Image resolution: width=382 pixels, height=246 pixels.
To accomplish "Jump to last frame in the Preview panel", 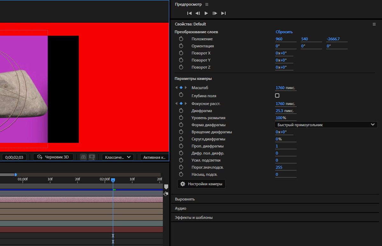I will (223, 13).
